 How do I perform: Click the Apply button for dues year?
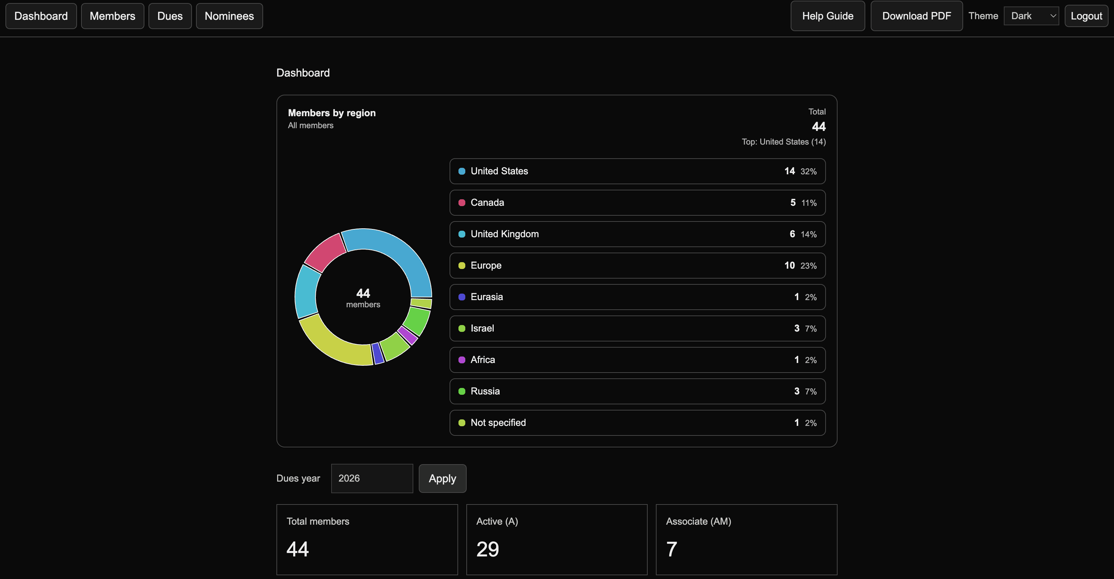tap(442, 478)
